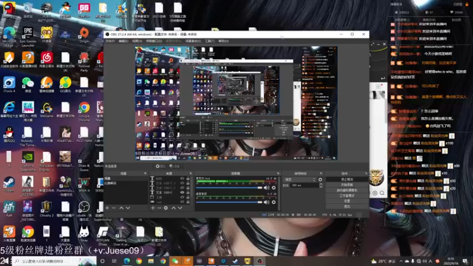473x266 pixels.
Task: Click 退出 exit button in controls
Action: point(347,206)
